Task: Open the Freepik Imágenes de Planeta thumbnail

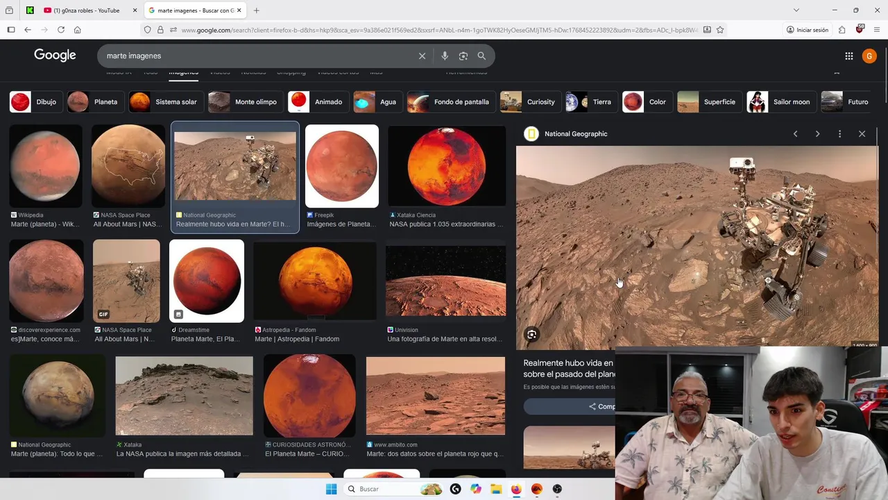Action: point(342,166)
